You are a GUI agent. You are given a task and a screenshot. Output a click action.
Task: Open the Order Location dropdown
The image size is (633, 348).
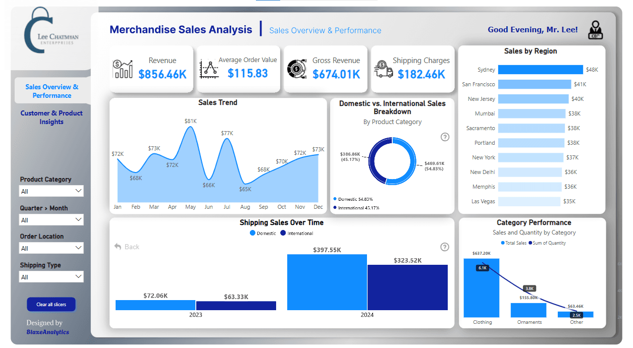pyautogui.click(x=51, y=248)
